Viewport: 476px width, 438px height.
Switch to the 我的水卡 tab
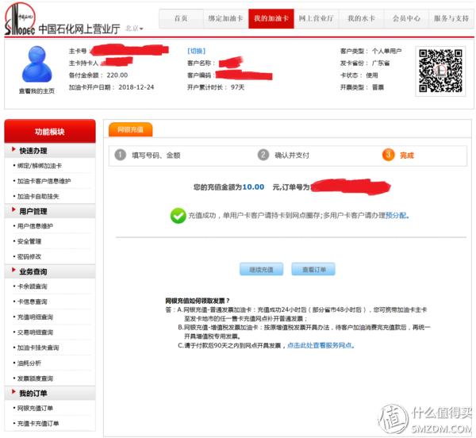(361, 18)
